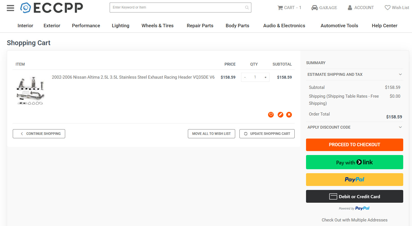Increase quantity with plus button

tap(266, 77)
